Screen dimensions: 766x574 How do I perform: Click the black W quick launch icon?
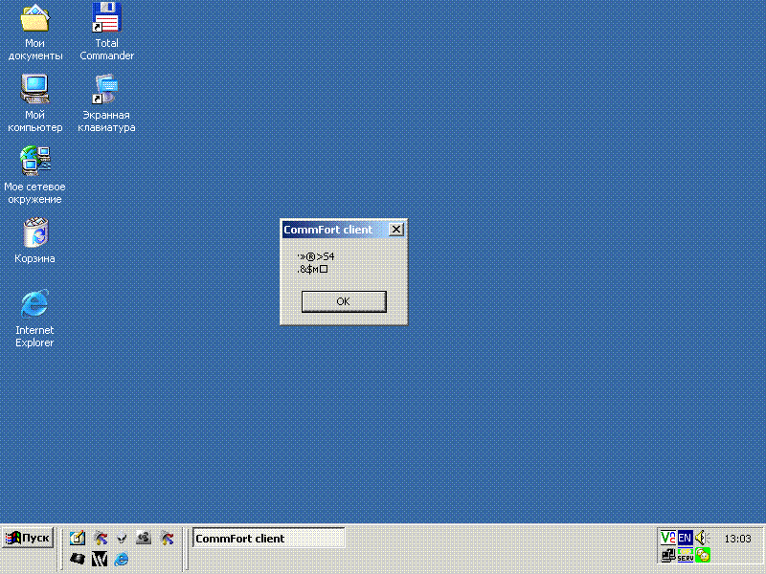[x=99, y=559]
